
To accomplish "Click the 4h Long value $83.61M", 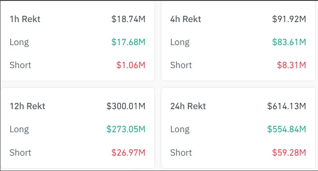I will click(289, 42).
